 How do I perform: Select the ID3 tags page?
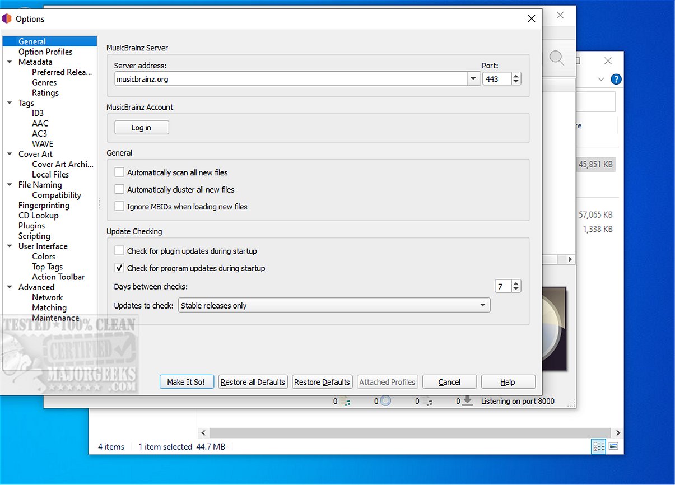tap(38, 113)
